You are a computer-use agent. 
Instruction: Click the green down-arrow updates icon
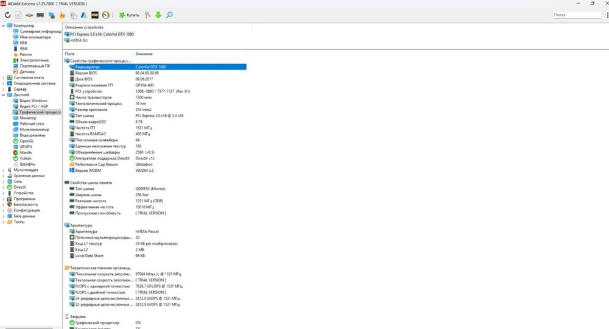pyautogui.click(x=158, y=15)
